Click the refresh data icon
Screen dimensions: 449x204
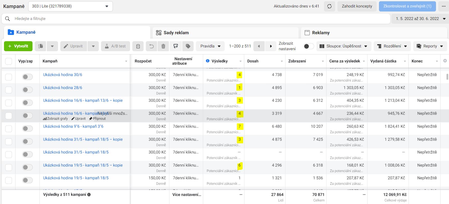click(329, 6)
